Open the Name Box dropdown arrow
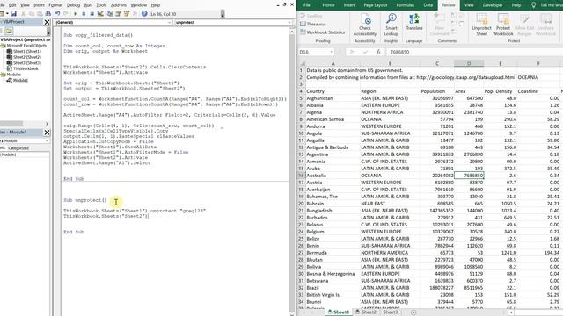The image size is (563, 316). tap(331, 52)
